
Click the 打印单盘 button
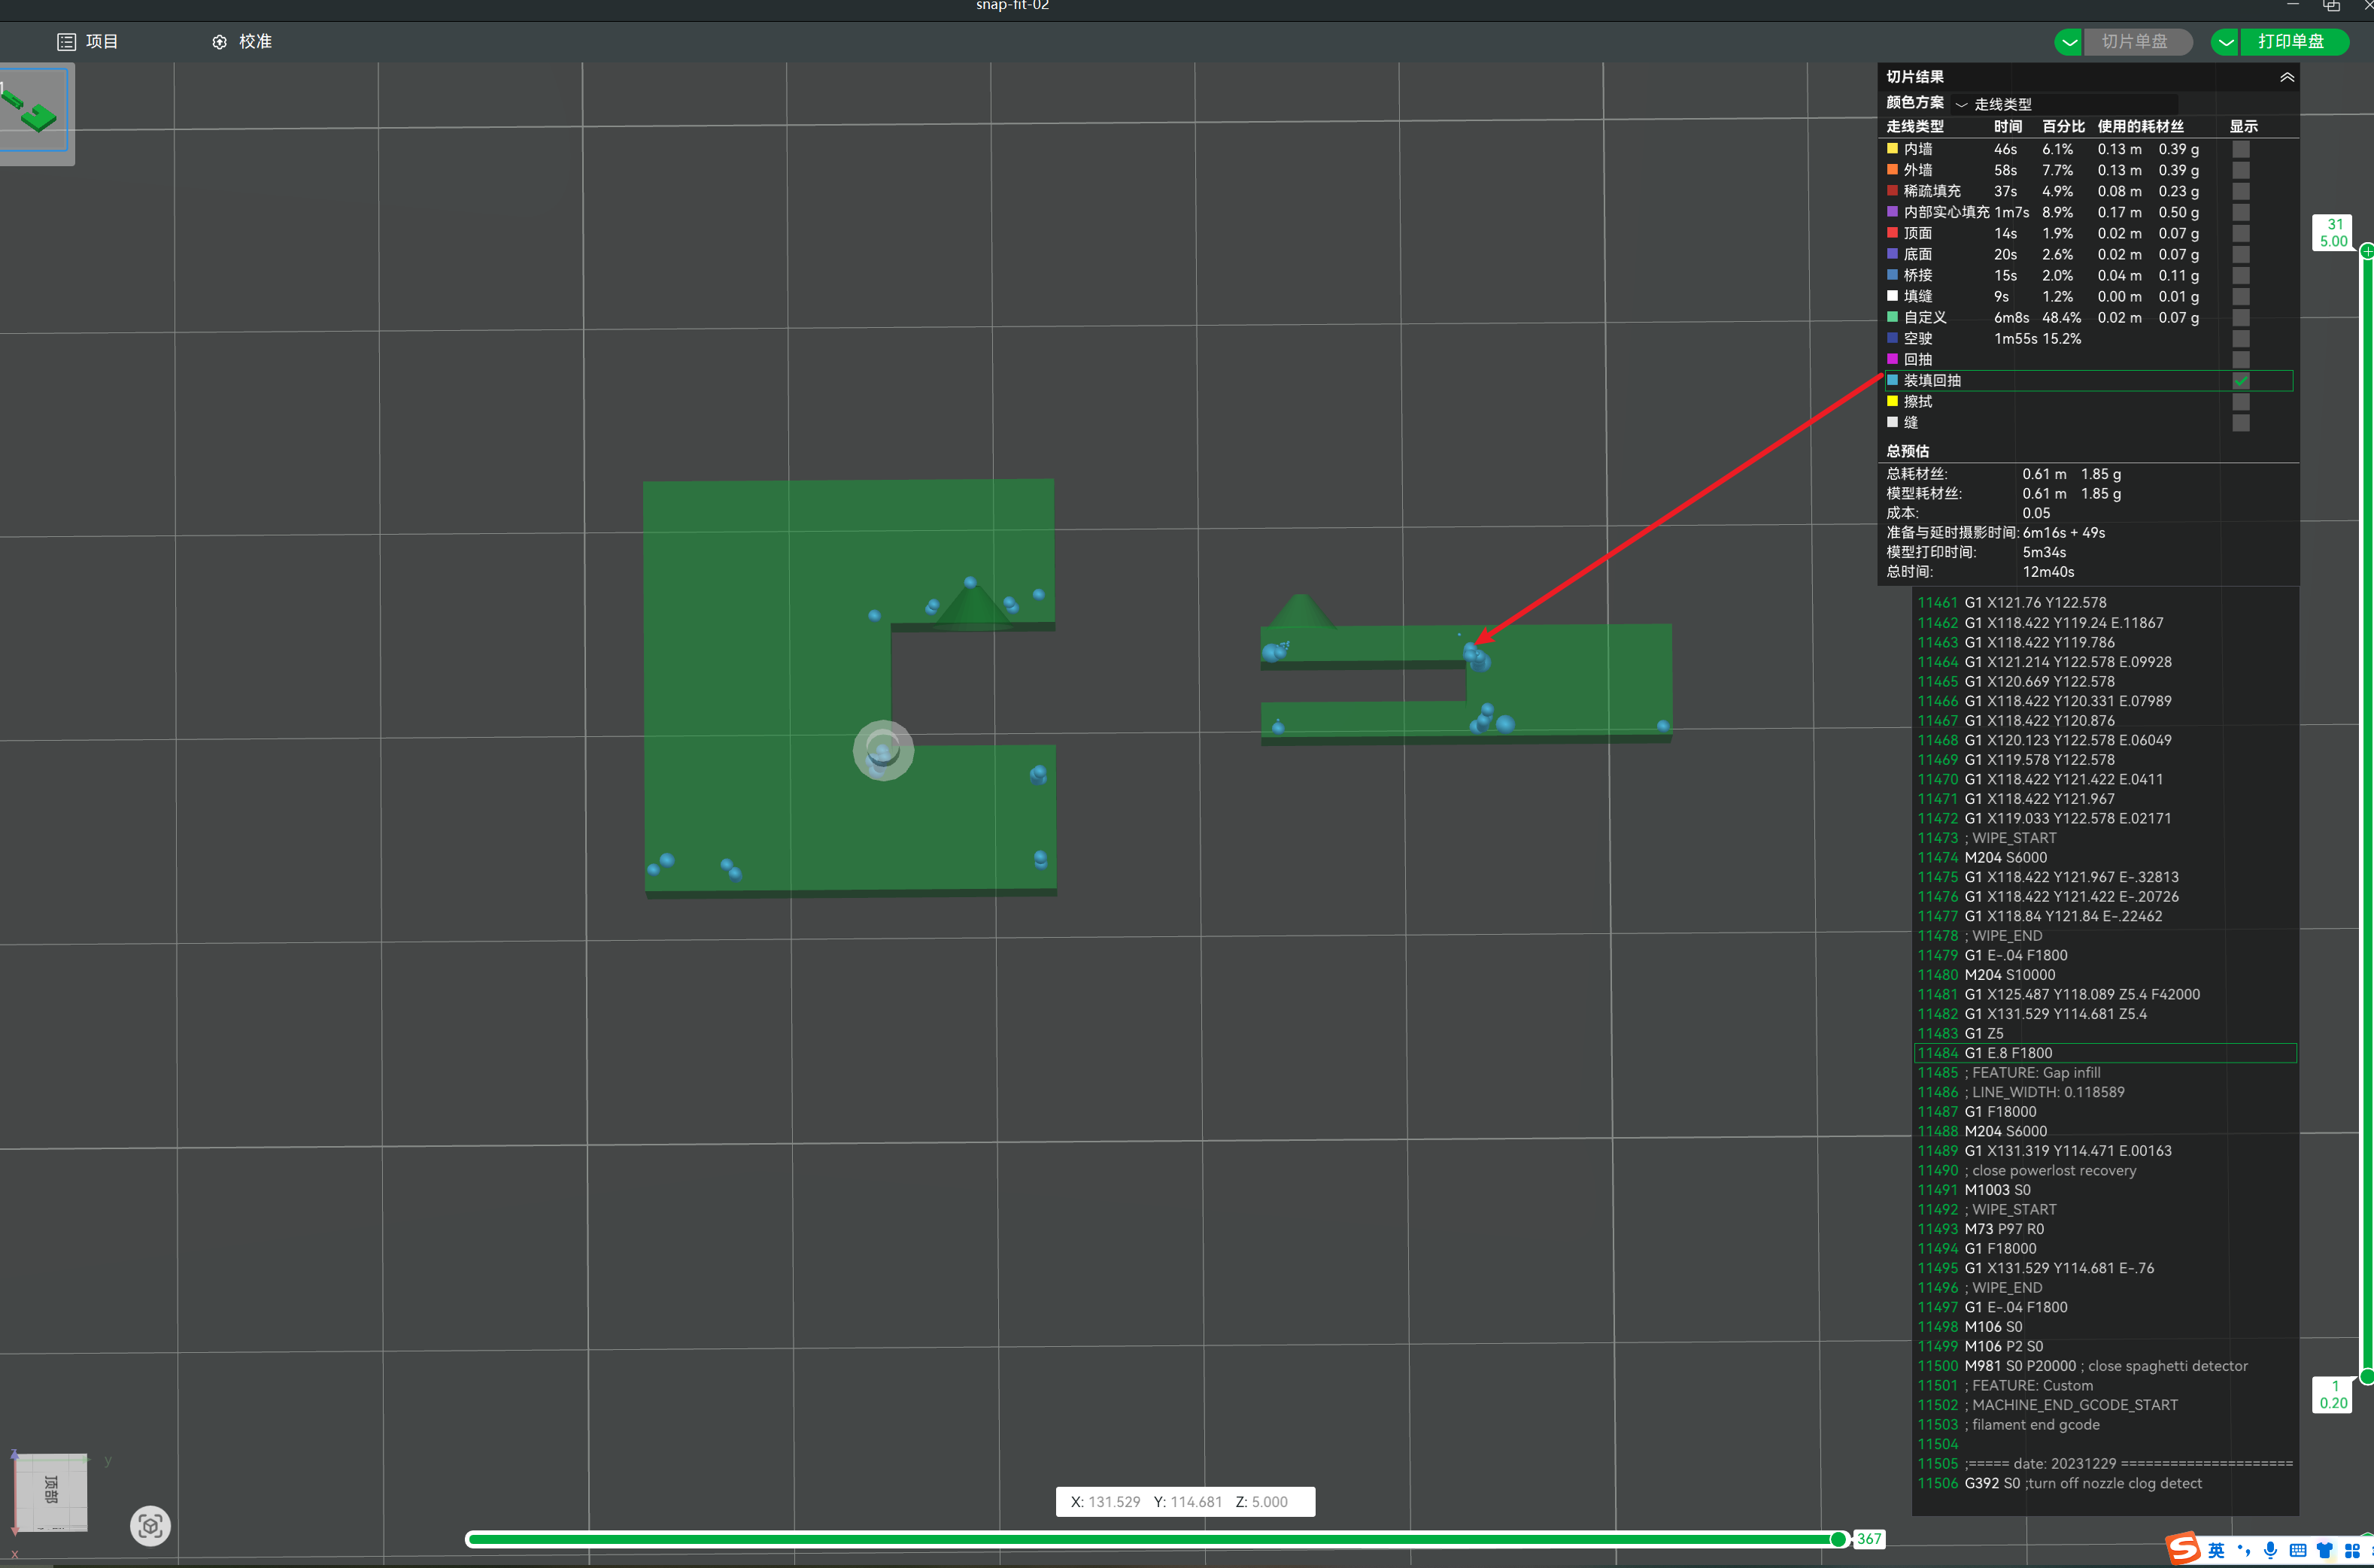click(2291, 42)
